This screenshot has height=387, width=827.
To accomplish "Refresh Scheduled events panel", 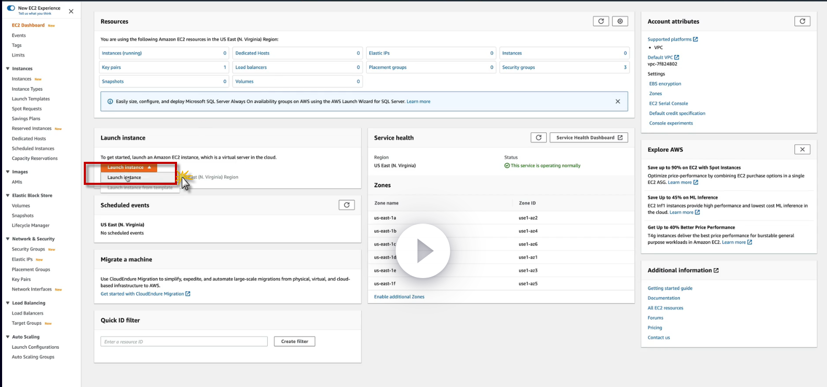I will click(347, 205).
